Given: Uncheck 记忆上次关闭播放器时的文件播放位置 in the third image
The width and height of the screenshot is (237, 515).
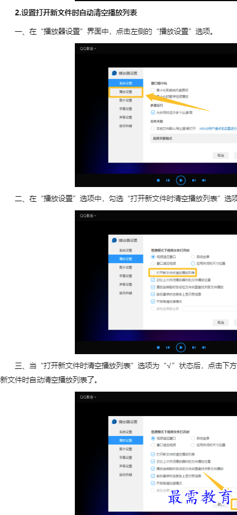Looking at the screenshot, I should [153, 462].
